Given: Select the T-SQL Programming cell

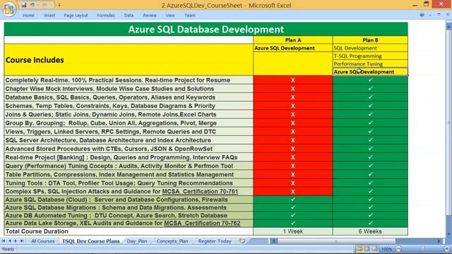Looking at the screenshot, I should pos(370,56).
